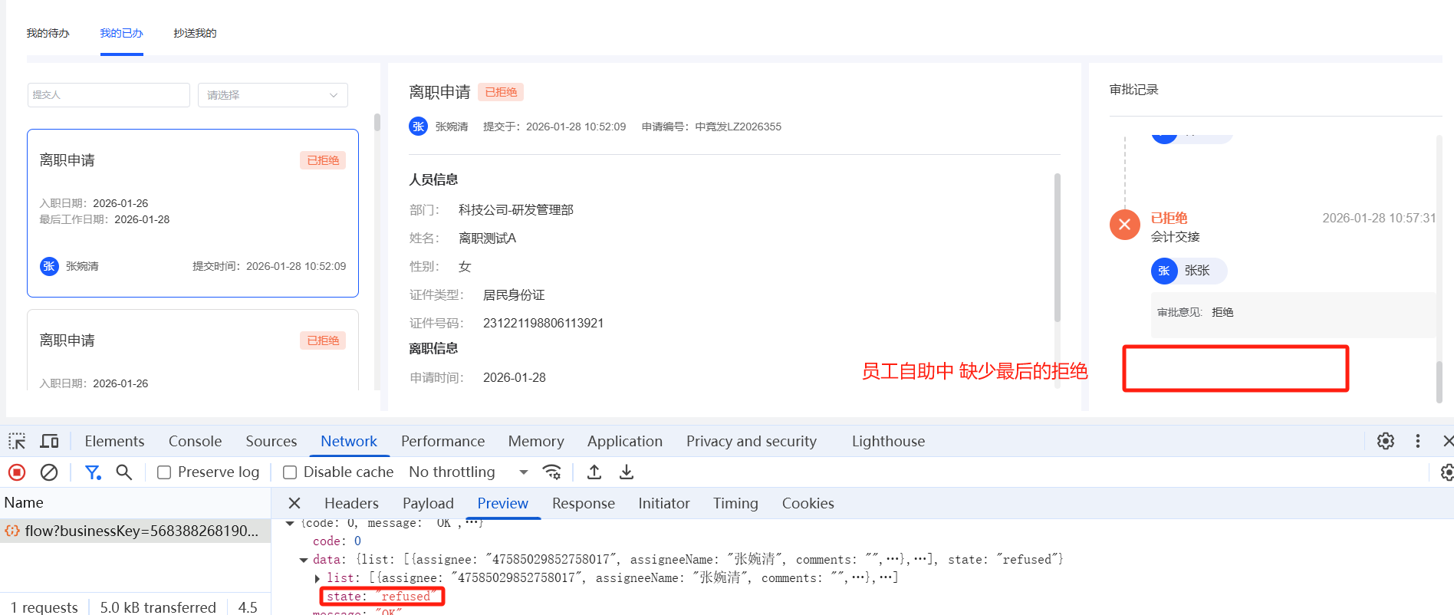The width and height of the screenshot is (1454, 615).
Task: Open the 请选择 status dropdown
Action: 273,95
